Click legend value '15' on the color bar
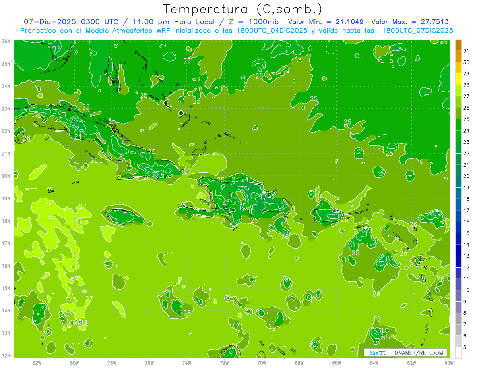 point(466,233)
